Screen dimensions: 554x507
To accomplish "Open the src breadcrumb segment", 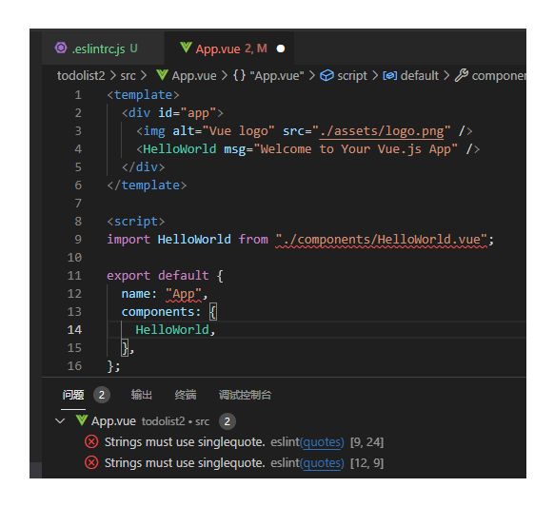I will [x=128, y=75].
